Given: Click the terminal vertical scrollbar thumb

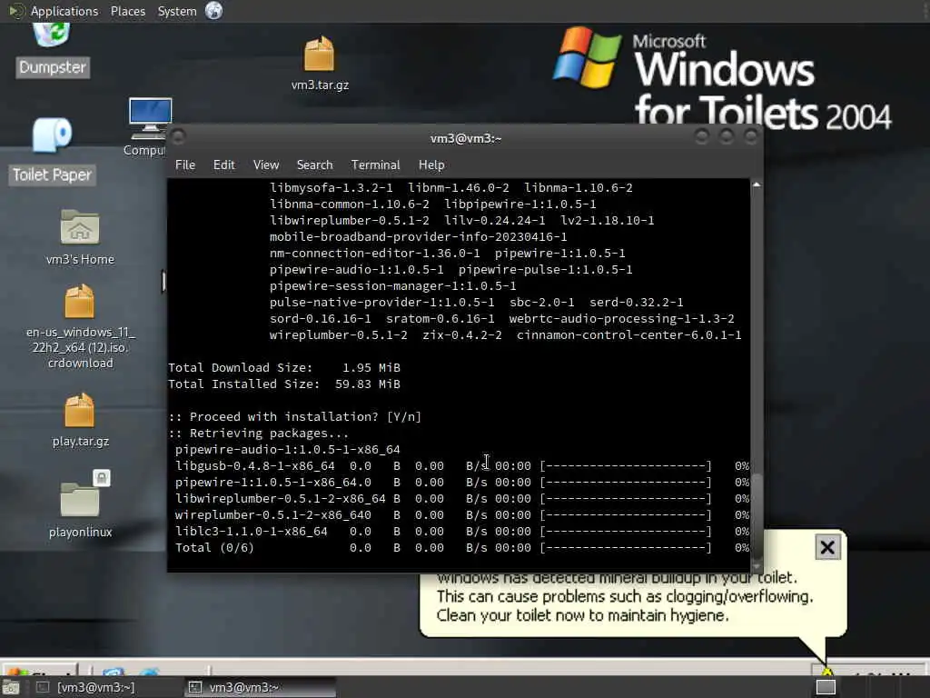Looking at the screenshot, I should [x=757, y=516].
